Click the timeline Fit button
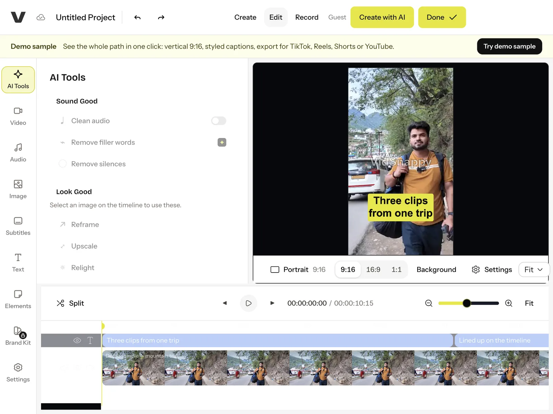This screenshot has width=553, height=414. [x=529, y=303]
